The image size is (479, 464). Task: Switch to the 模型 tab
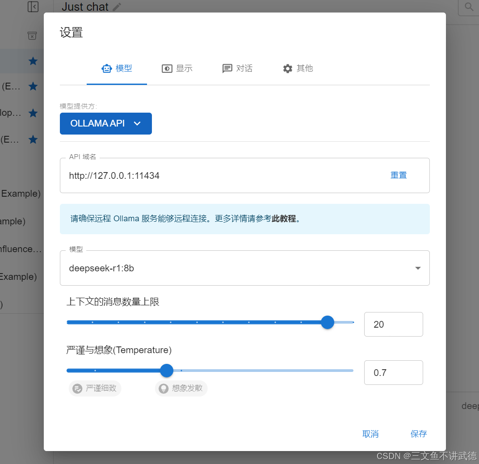tap(117, 68)
